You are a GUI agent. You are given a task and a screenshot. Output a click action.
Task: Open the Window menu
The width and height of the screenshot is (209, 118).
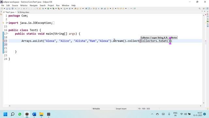click(65, 6)
